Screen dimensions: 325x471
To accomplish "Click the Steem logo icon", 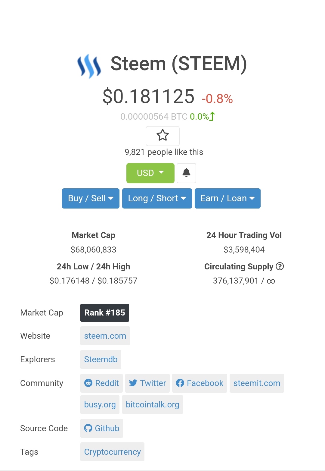I will tap(89, 66).
